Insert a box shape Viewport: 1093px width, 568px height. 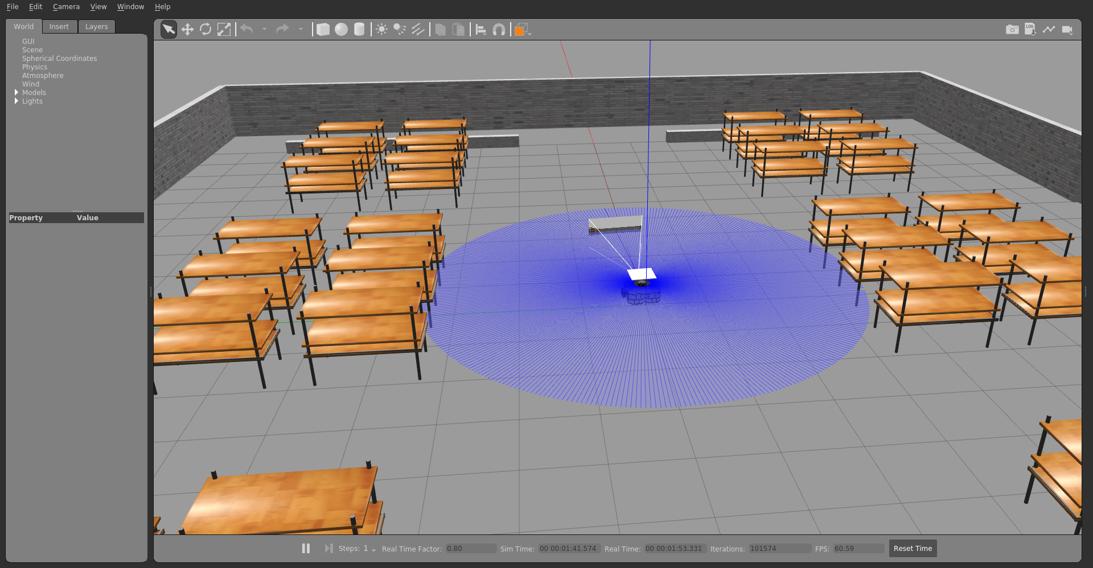[323, 30]
